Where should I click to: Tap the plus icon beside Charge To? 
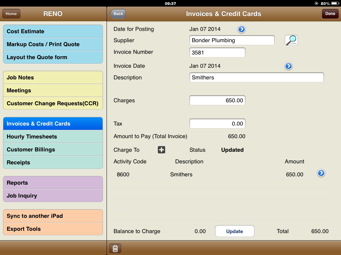(162, 150)
